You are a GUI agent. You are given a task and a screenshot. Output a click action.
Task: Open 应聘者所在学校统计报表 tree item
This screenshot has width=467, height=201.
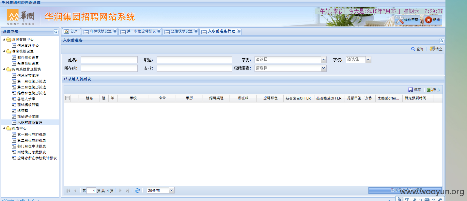pos(37,158)
